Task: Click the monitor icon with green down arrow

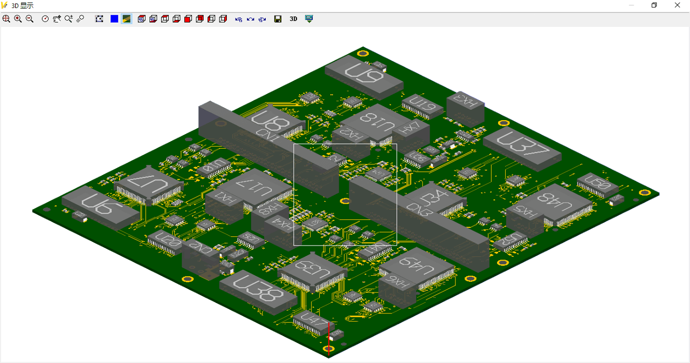Action: [x=309, y=19]
